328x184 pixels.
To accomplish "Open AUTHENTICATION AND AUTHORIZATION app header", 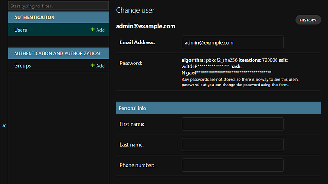I will [x=59, y=53].
